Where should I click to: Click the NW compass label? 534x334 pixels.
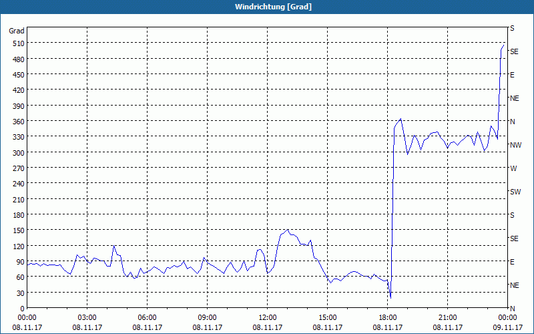coord(515,145)
